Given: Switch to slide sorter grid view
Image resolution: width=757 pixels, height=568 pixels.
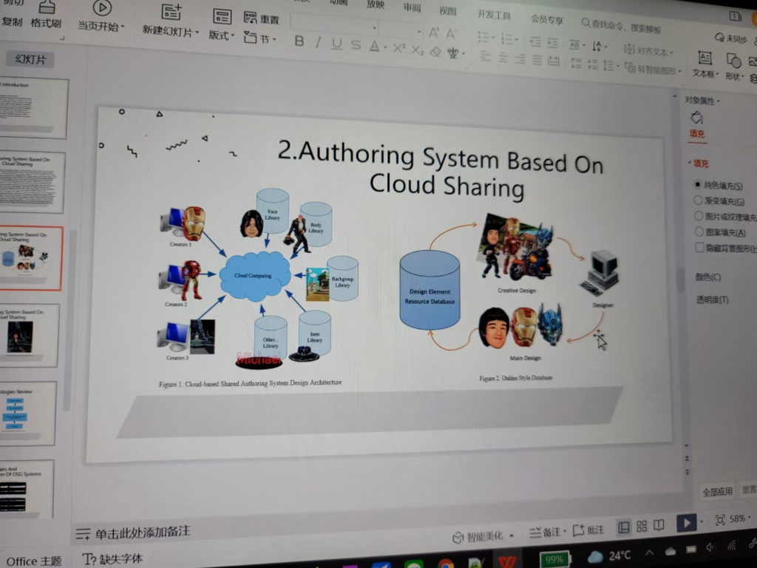Looking at the screenshot, I should [642, 526].
